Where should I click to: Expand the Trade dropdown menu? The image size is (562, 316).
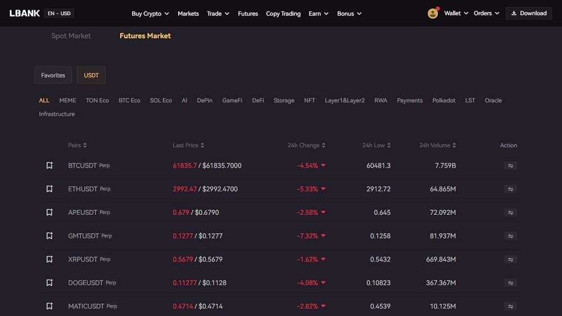click(218, 13)
